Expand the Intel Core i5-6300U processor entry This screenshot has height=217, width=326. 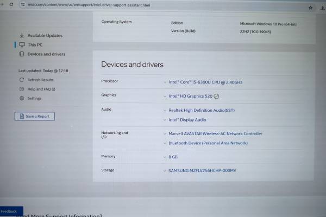(x=165, y=82)
